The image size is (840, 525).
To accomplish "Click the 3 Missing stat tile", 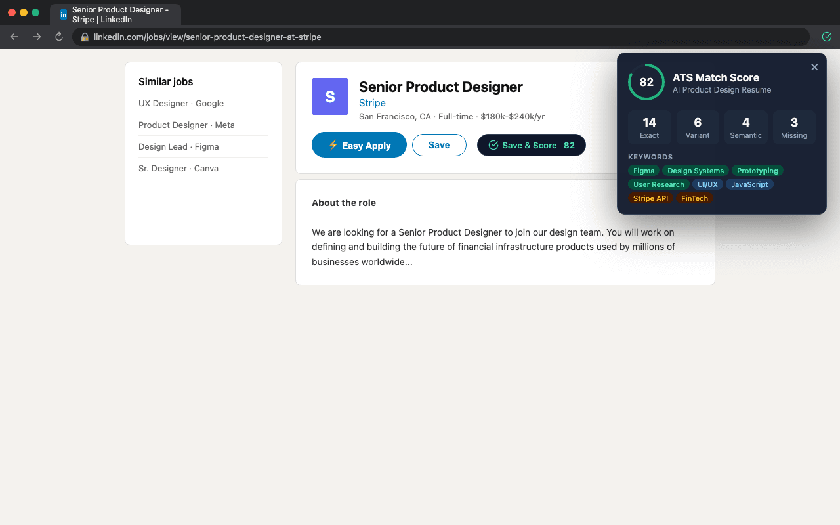I will click(x=794, y=127).
